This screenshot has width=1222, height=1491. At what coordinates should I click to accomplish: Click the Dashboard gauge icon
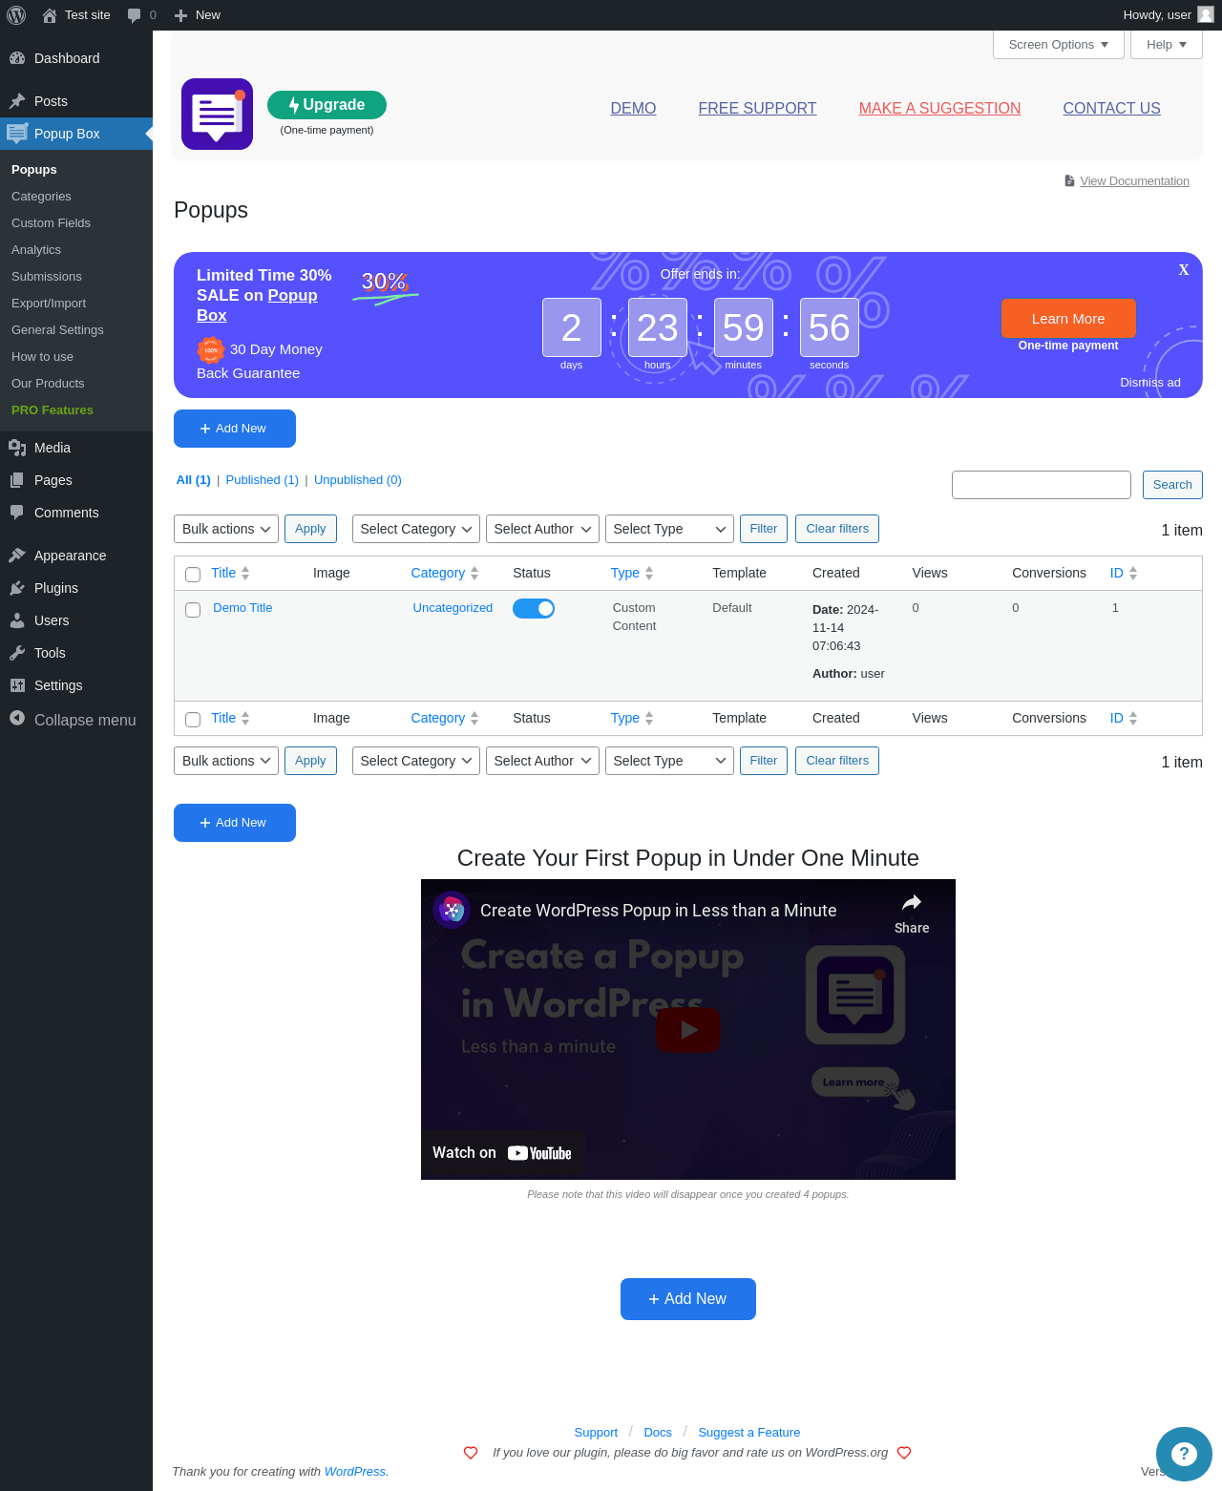17,58
